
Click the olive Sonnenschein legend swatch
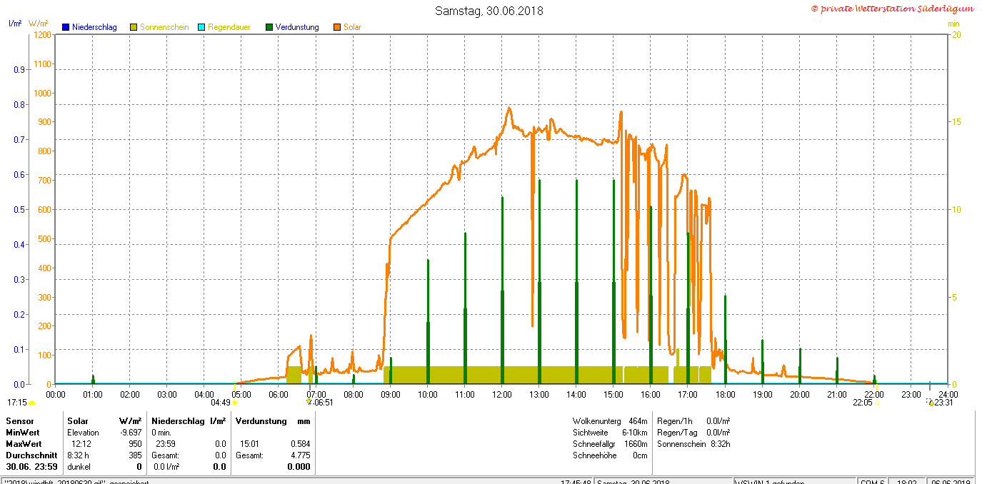click(x=134, y=27)
